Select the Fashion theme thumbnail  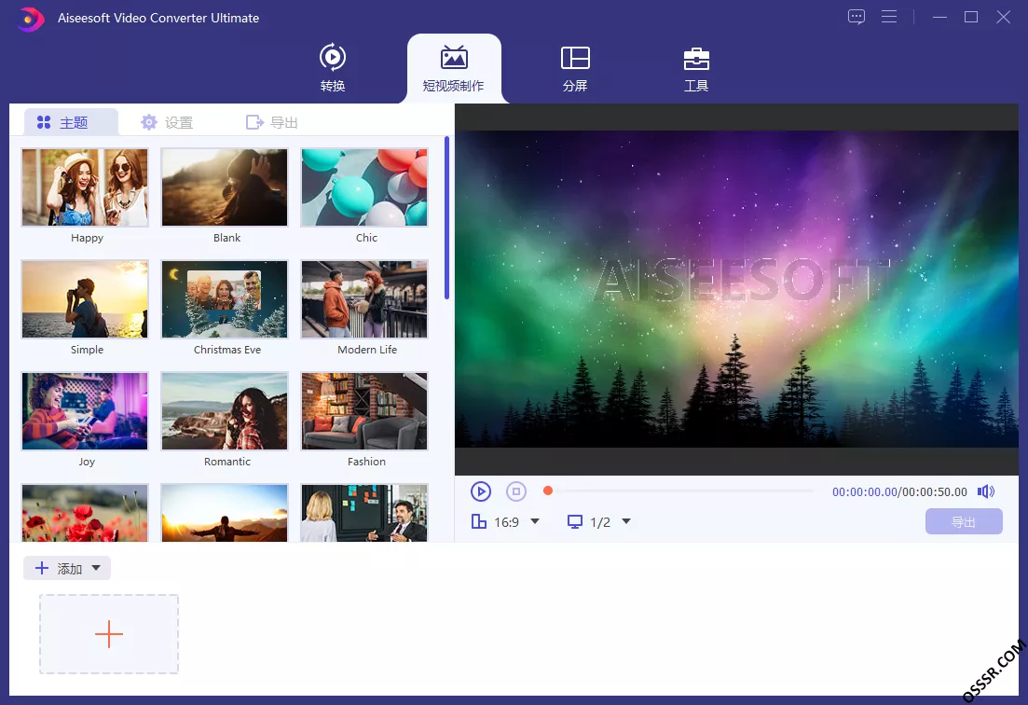pos(363,411)
